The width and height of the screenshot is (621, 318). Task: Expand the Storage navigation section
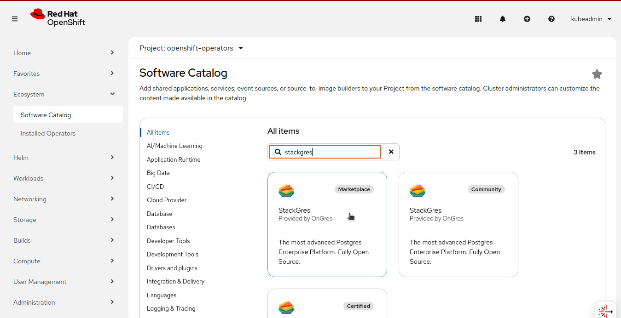click(64, 220)
